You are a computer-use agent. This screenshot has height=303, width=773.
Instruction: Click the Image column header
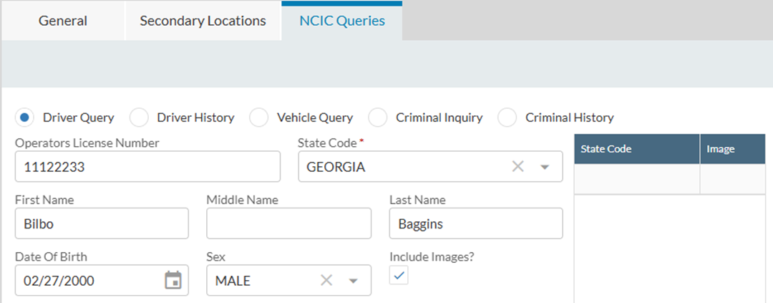point(721,149)
